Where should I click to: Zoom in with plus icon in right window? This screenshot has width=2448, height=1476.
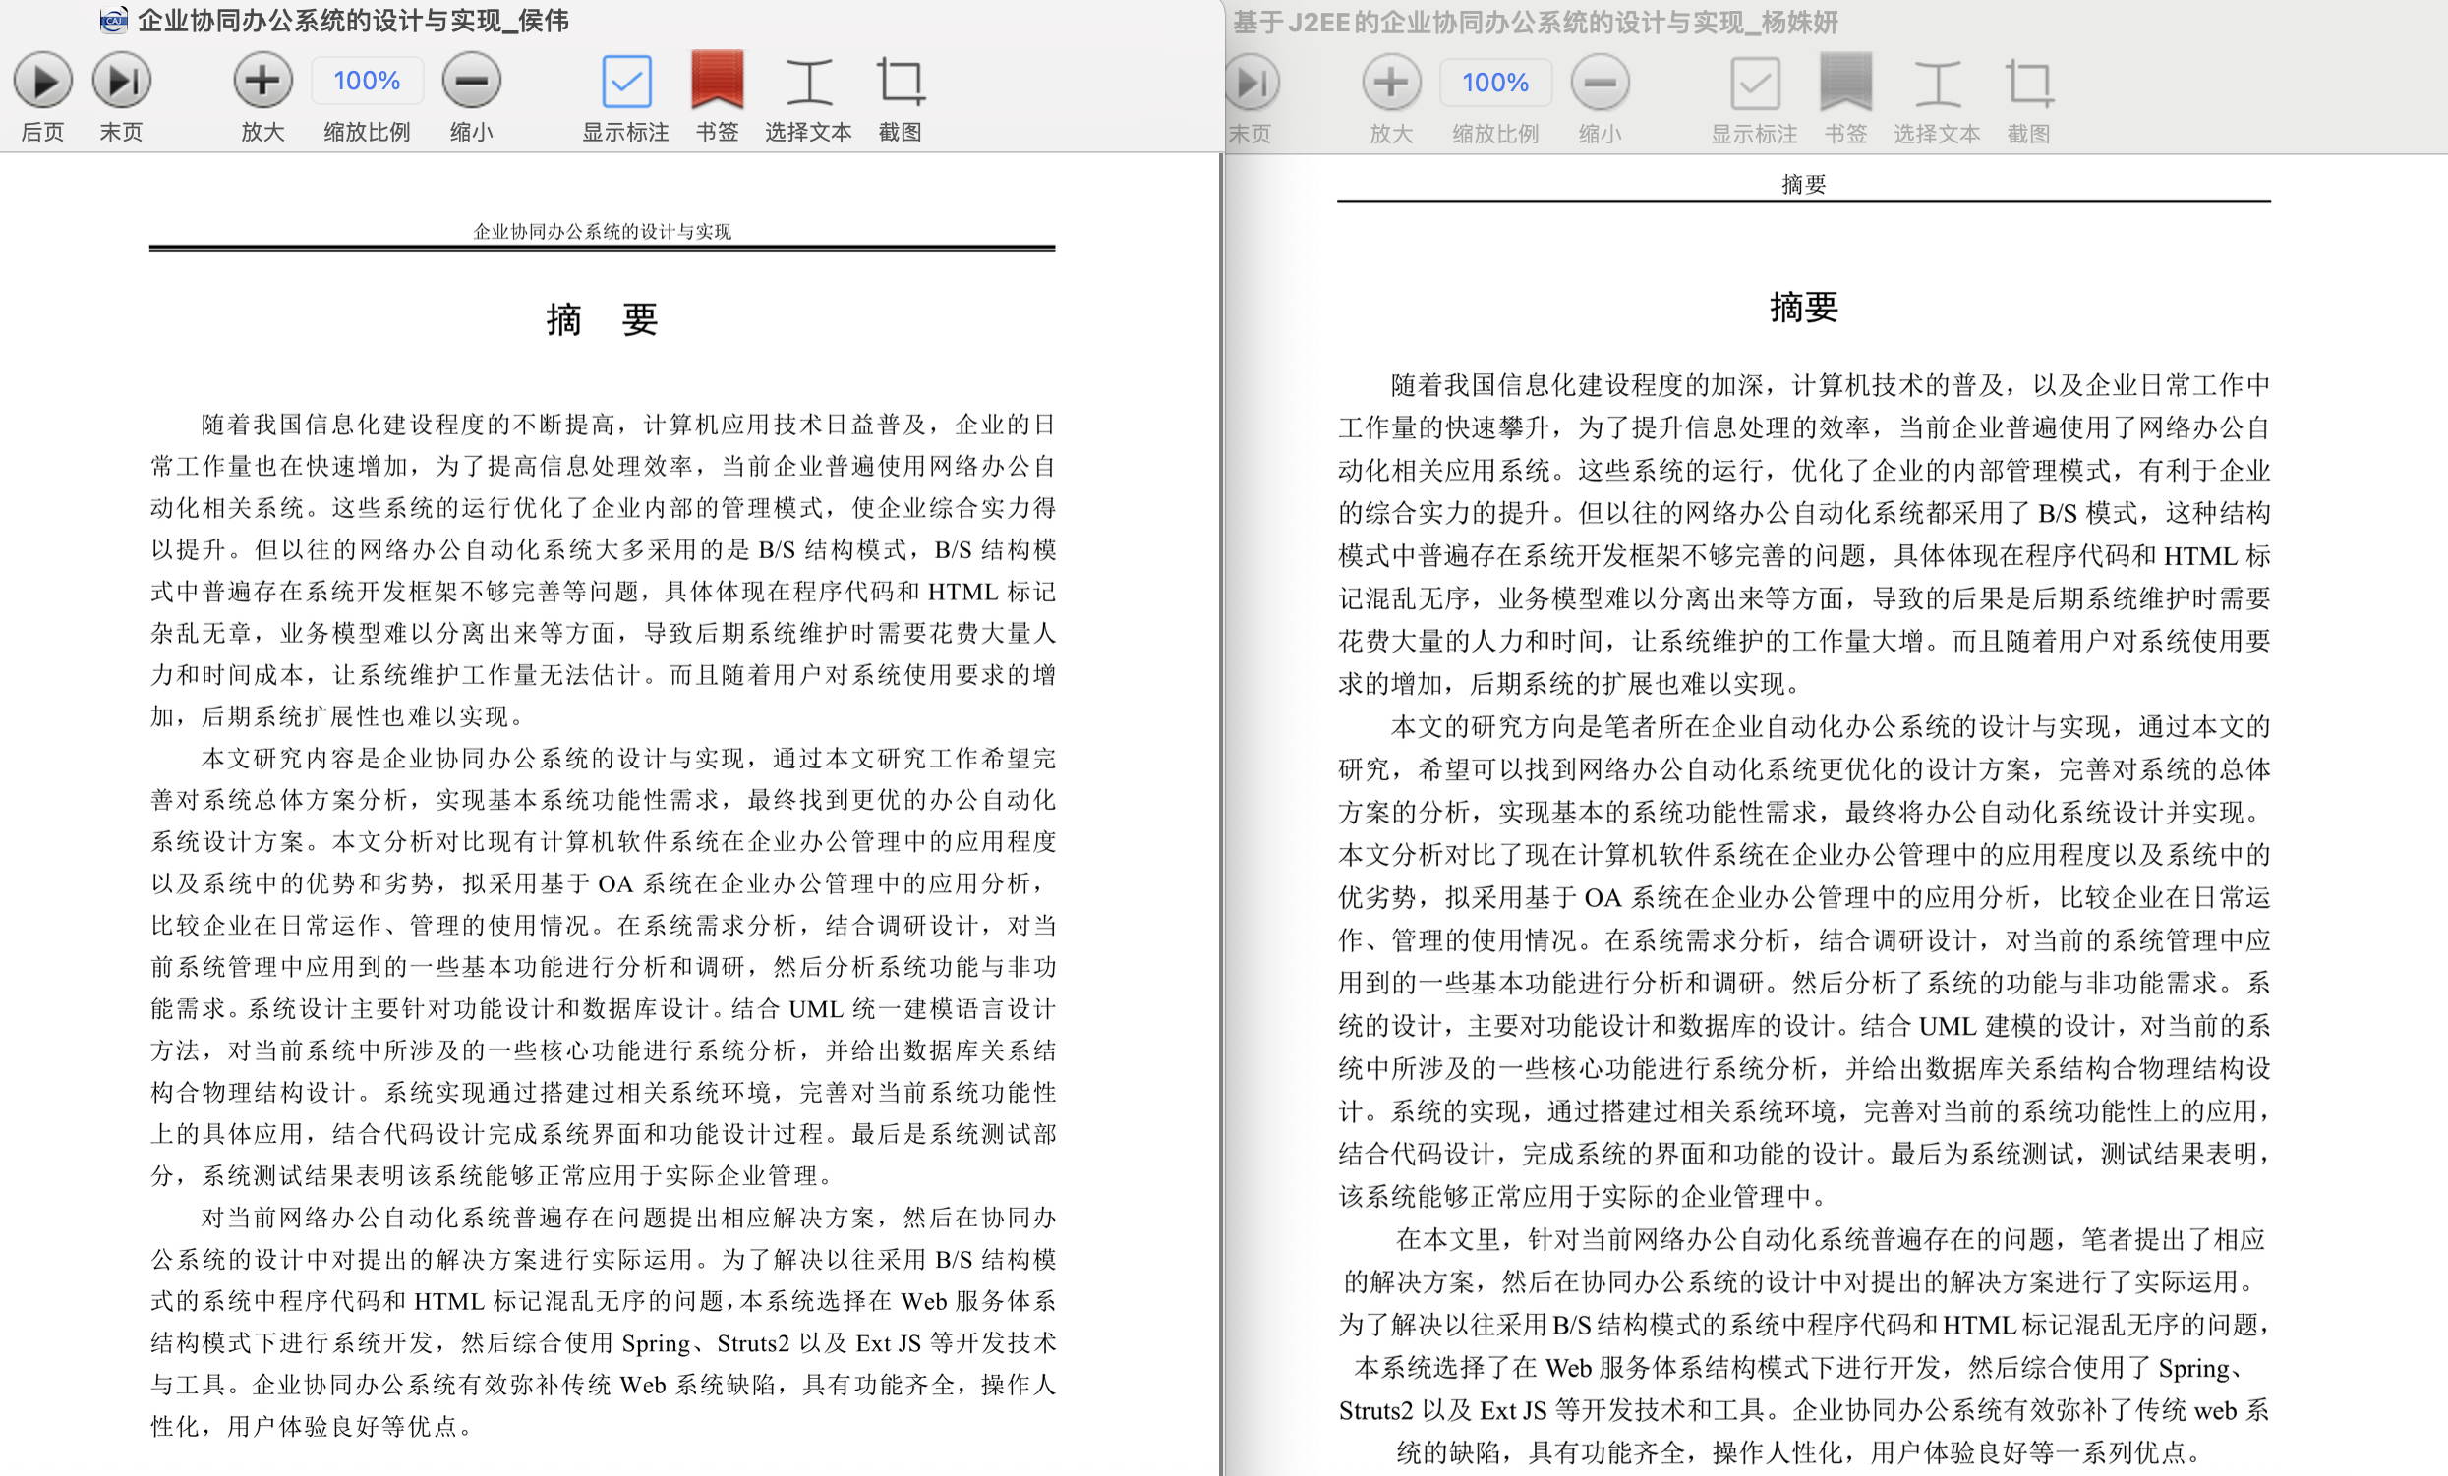(x=1391, y=84)
